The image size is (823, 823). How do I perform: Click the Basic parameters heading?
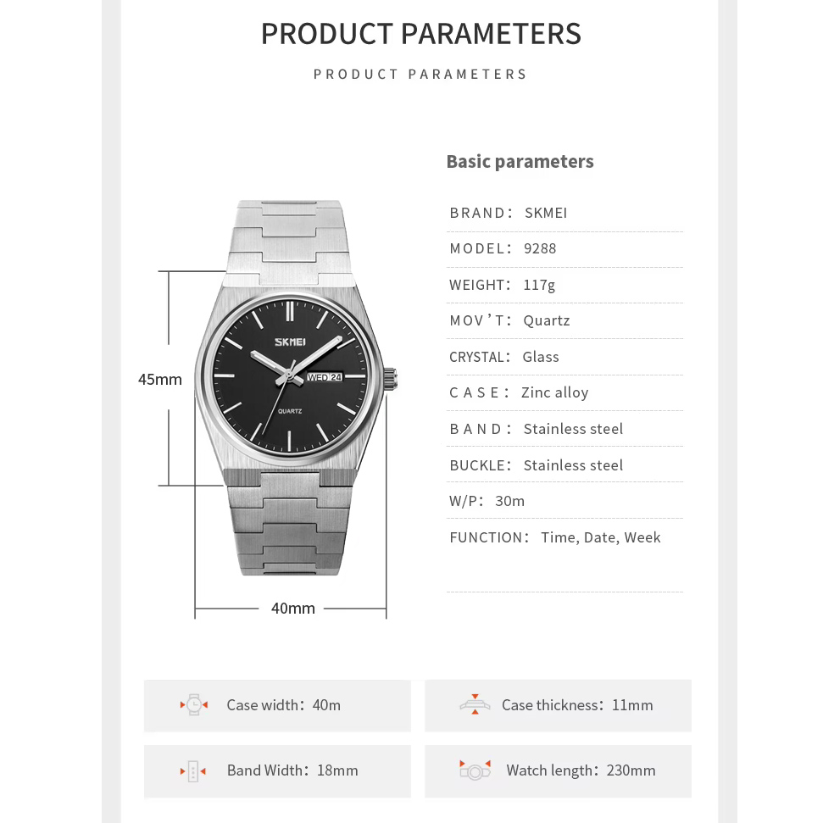[520, 161]
